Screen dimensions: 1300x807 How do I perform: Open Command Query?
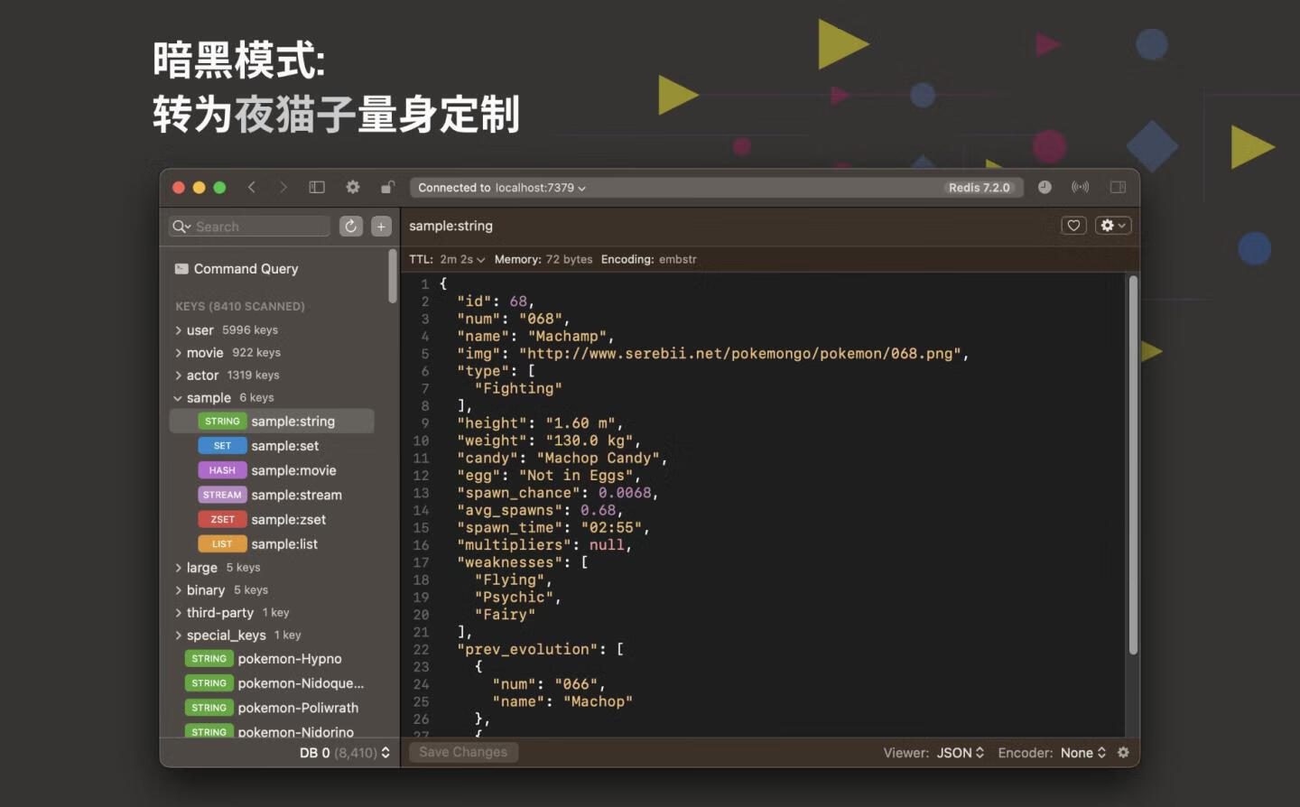246,269
